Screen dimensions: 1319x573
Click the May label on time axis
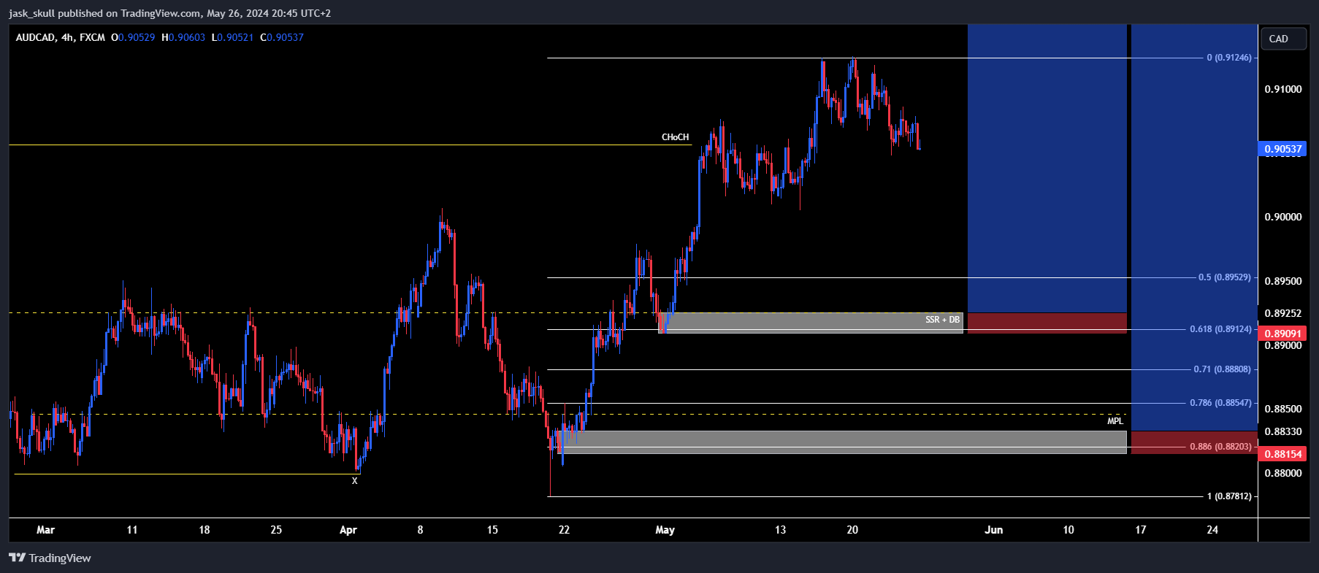coord(665,530)
